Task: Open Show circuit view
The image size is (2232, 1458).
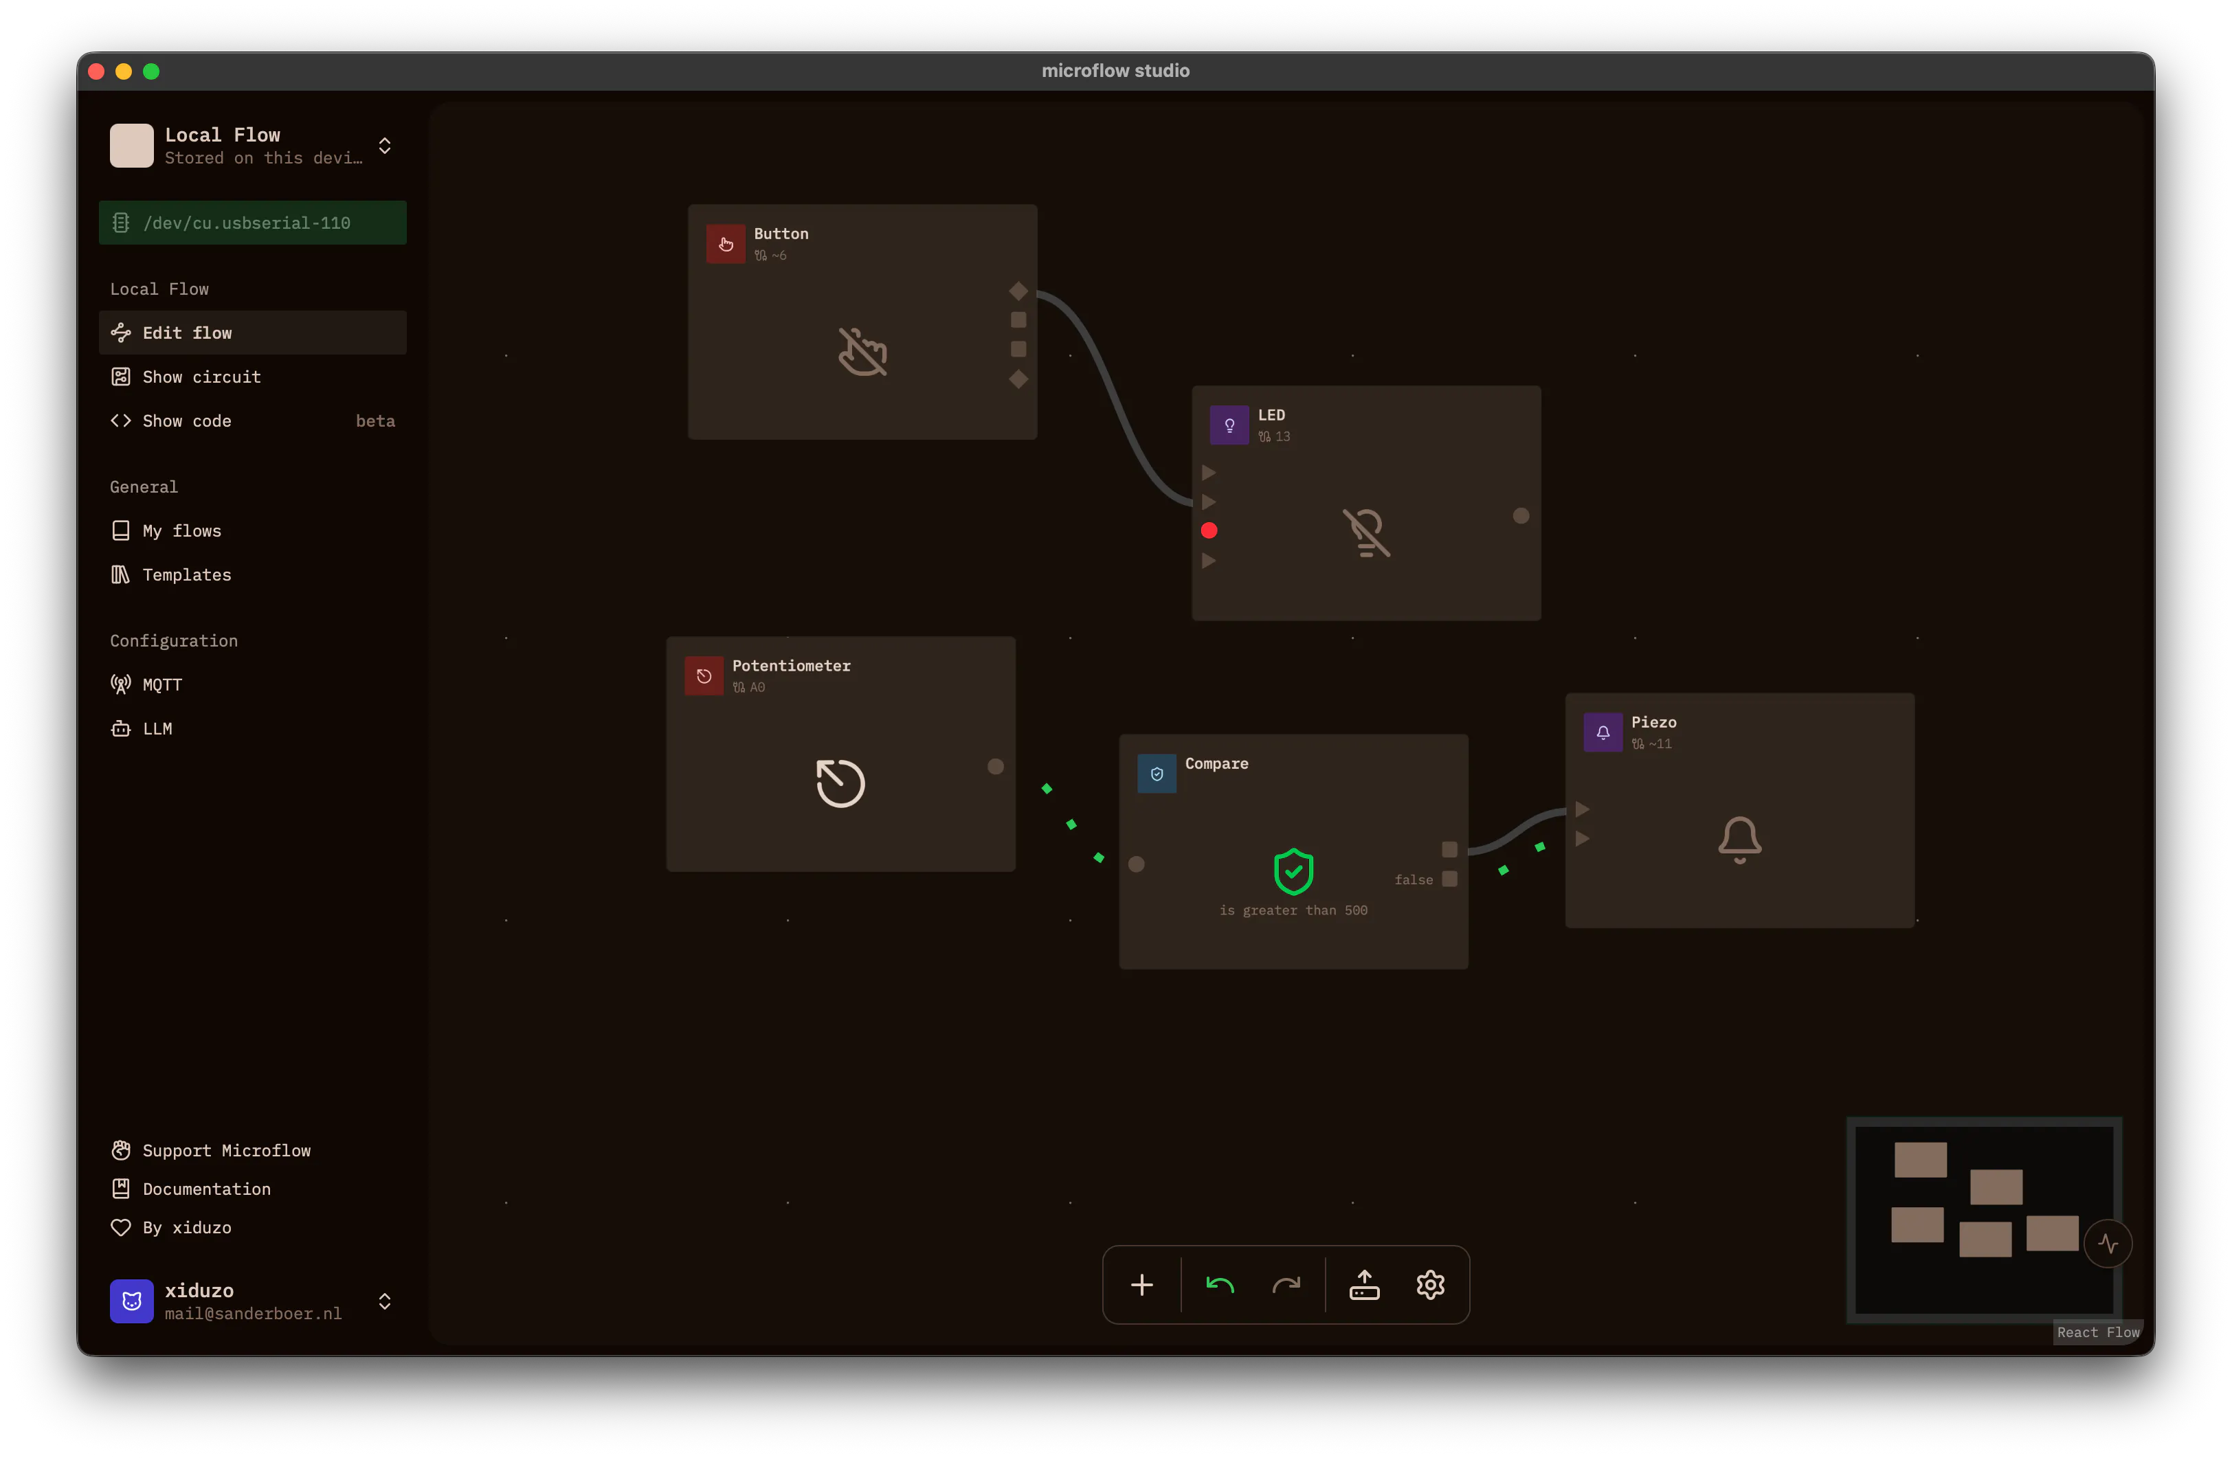Action: pyautogui.click(x=252, y=377)
